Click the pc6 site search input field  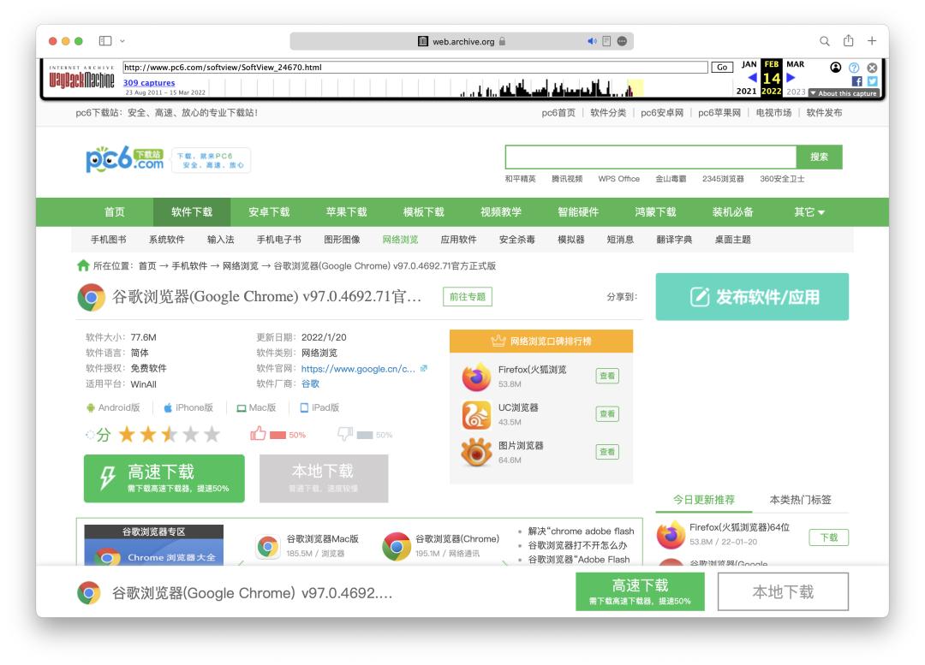pos(651,157)
